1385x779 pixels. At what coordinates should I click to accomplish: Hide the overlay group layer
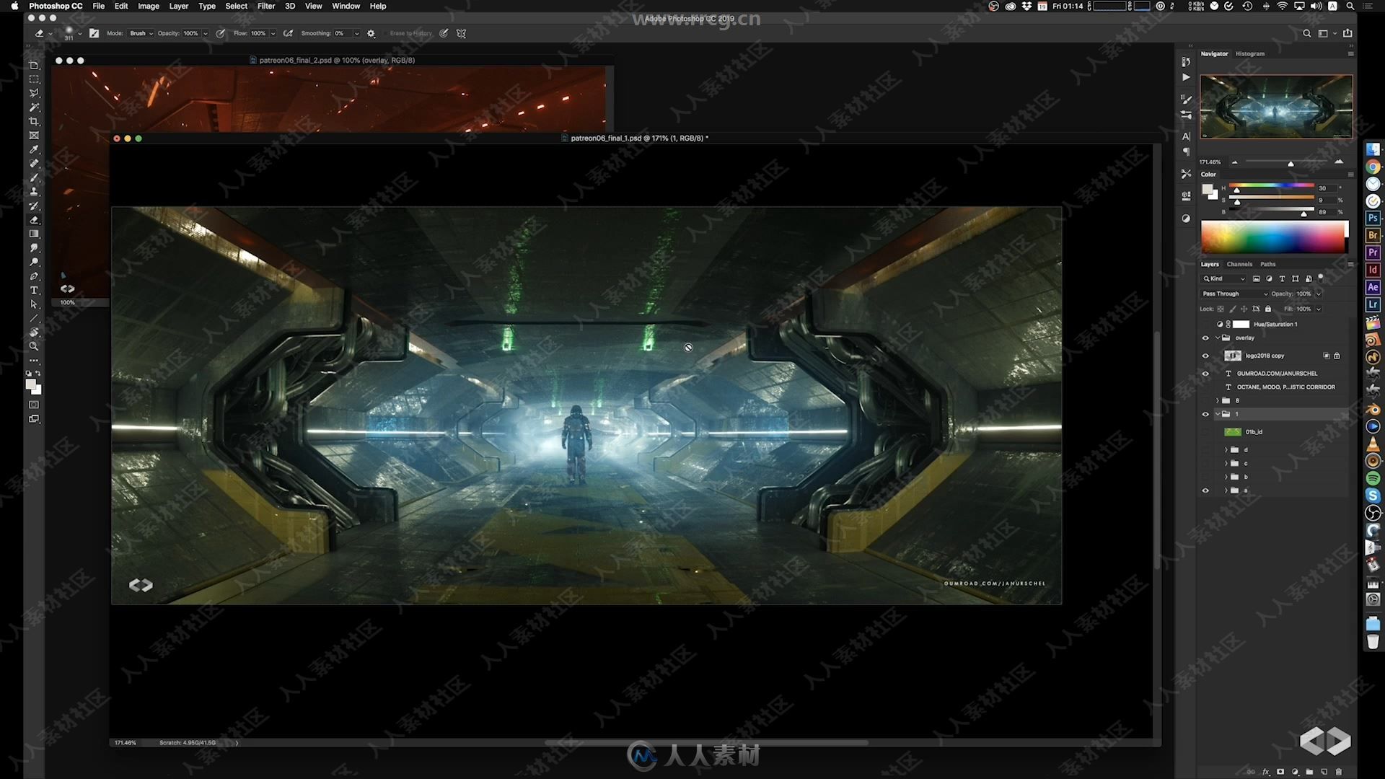click(x=1205, y=338)
